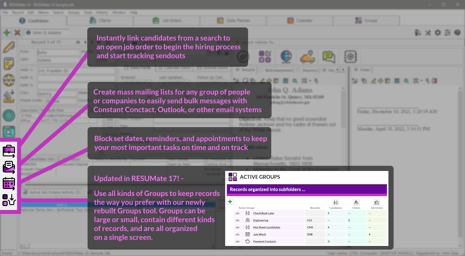Go to previous record navigation arrow
Image resolution: width=465 pixels, height=256 pixels.
pyautogui.click(x=85, y=42)
